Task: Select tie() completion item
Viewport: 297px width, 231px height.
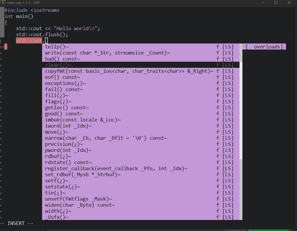Action: [141, 193]
